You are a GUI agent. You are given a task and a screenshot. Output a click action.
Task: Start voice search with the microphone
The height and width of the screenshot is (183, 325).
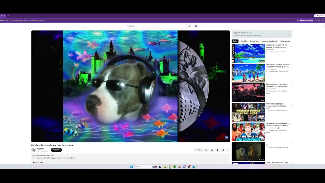196,26
